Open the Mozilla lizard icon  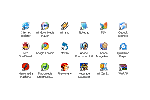point(65,46)
